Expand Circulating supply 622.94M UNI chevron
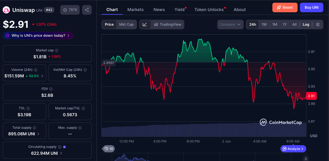Image resolution: width=329 pixels, height=161 pixels. tap(61, 153)
